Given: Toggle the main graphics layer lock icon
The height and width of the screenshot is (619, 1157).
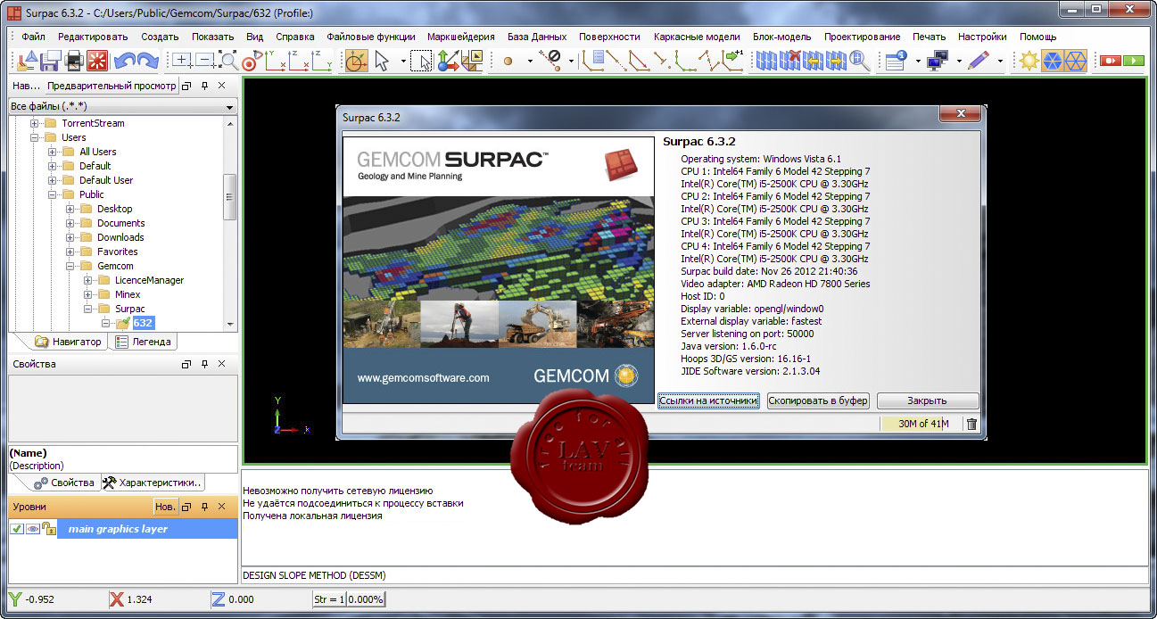Looking at the screenshot, I should (49, 529).
